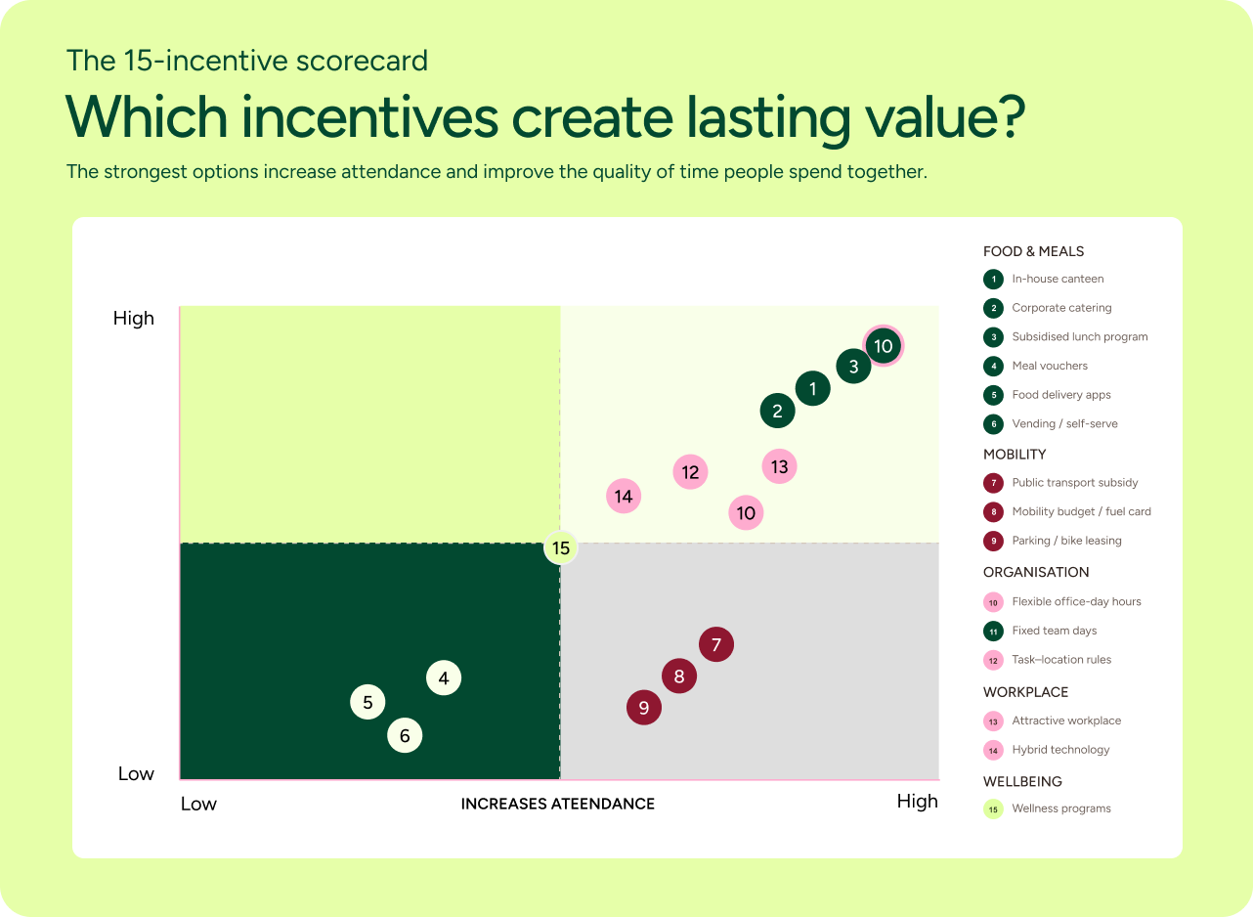The width and height of the screenshot is (1253, 917).
Task: Click legend swatch 11 for Fixed team days
Action: click(x=993, y=631)
